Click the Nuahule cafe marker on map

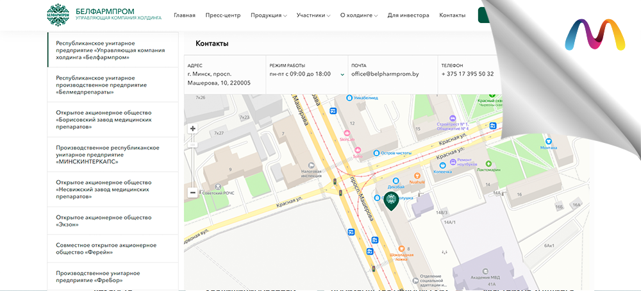point(417,175)
